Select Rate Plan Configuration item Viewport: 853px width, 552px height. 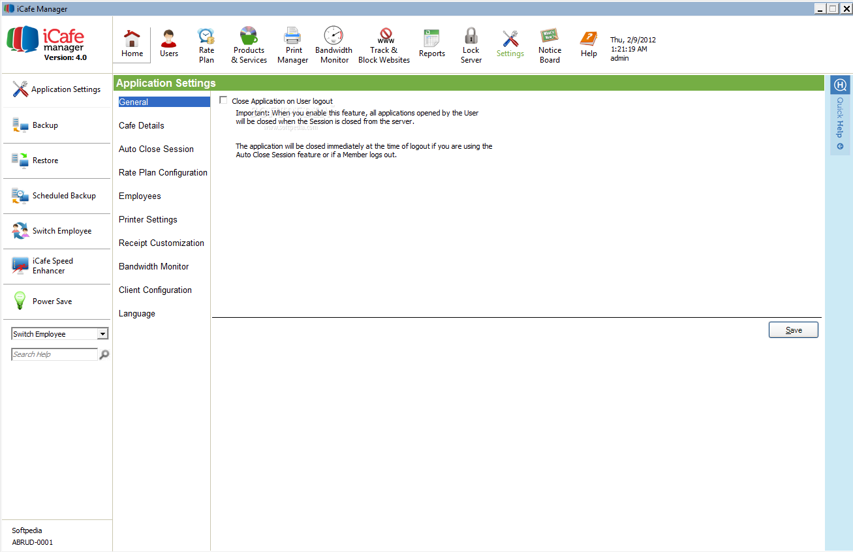tap(163, 172)
